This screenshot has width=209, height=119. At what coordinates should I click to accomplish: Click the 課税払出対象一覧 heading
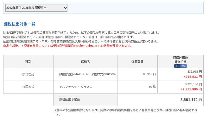click(19, 24)
